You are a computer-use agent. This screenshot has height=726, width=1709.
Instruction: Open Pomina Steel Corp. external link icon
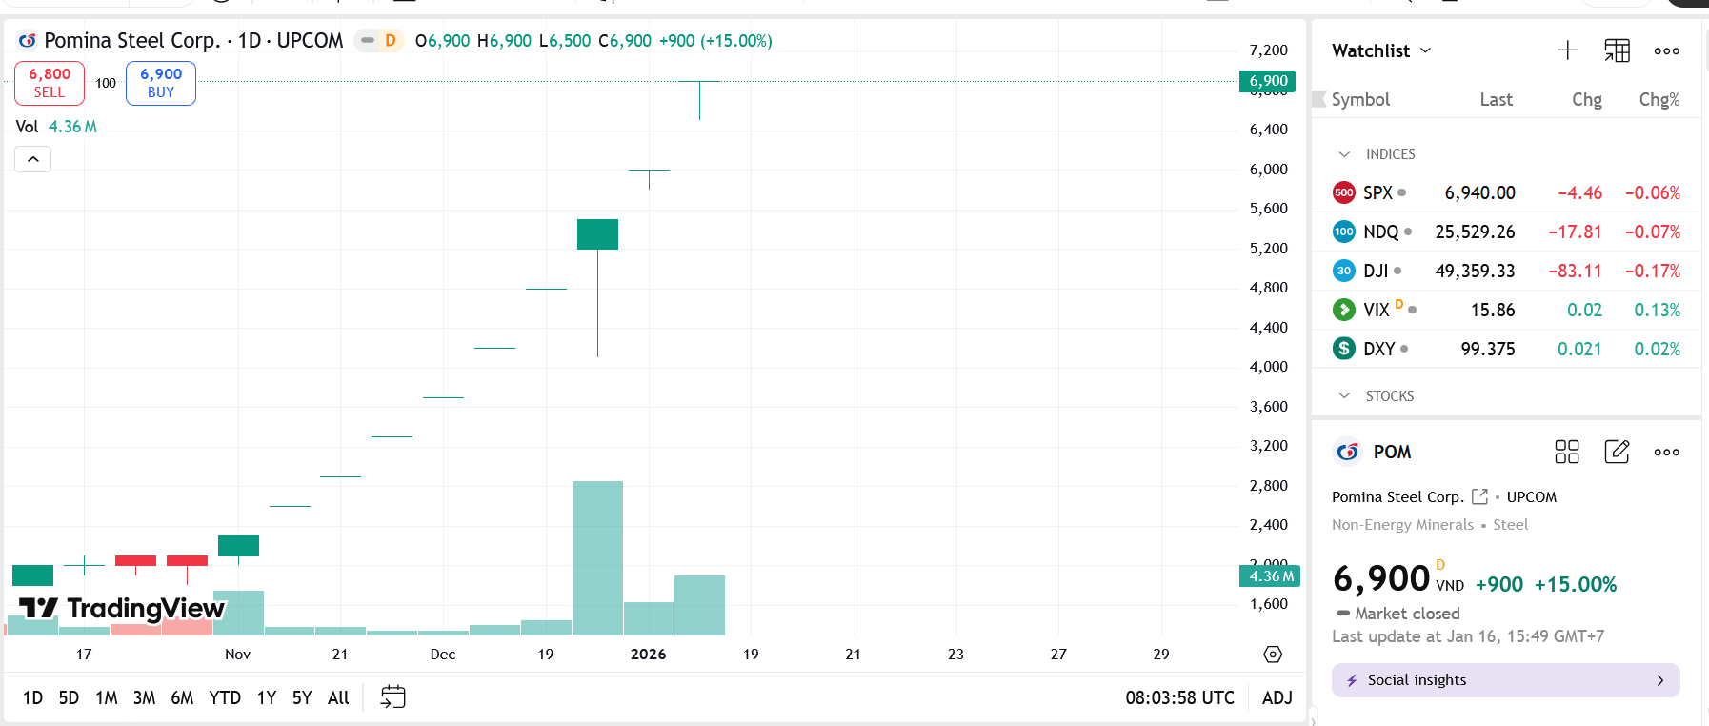tap(1479, 496)
